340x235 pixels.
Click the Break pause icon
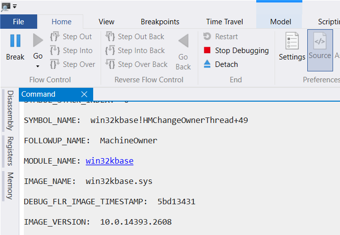15,41
